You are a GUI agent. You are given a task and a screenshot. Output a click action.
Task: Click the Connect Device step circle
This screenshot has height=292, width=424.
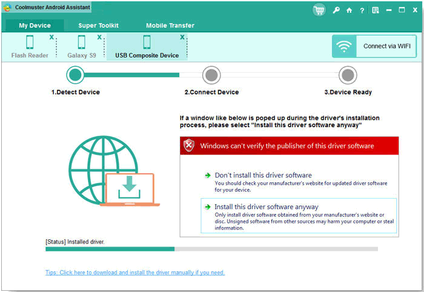pos(211,75)
